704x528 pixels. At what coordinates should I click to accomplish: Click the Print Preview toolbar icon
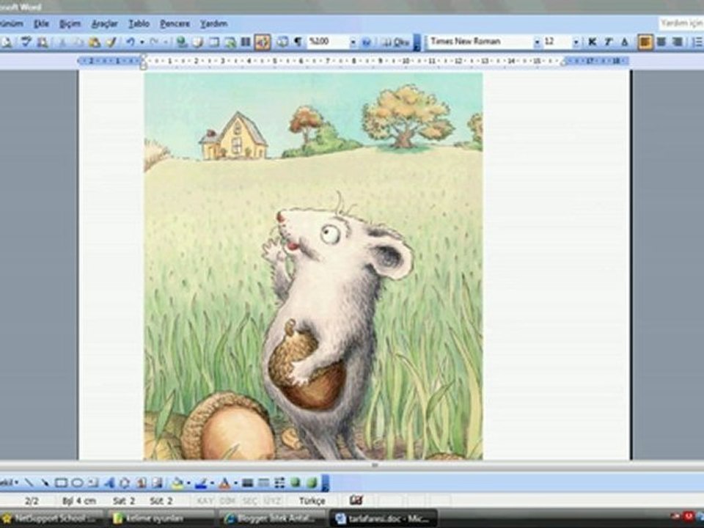7,42
